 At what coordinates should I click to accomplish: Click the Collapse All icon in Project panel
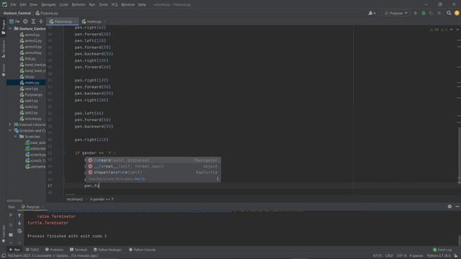[x=41, y=22]
